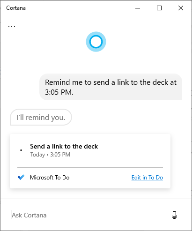
Task: Minimize the Cortana window
Action: click(x=138, y=8)
